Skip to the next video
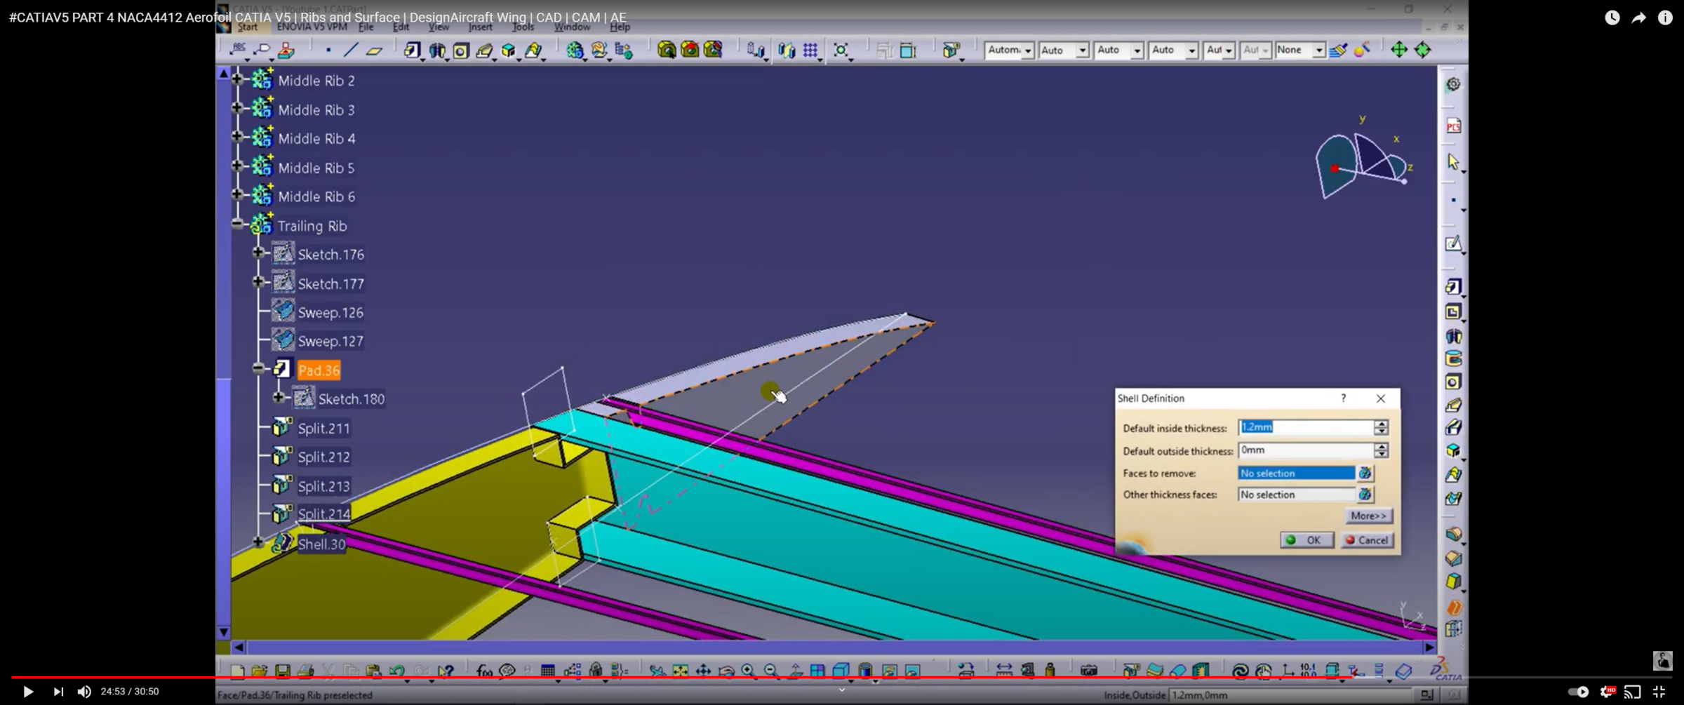Viewport: 1684px width, 705px height. coord(58,692)
